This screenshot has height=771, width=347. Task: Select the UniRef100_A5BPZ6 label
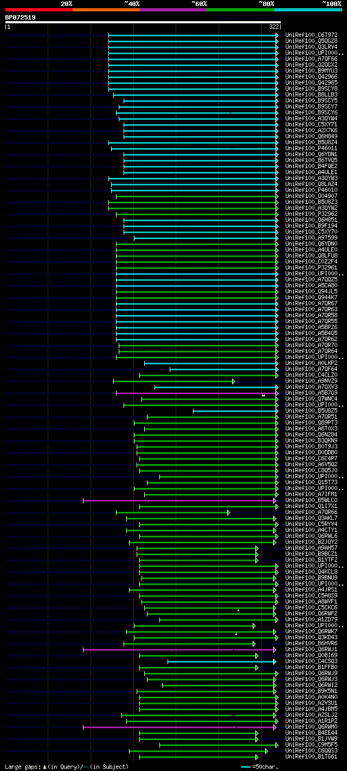click(311, 327)
